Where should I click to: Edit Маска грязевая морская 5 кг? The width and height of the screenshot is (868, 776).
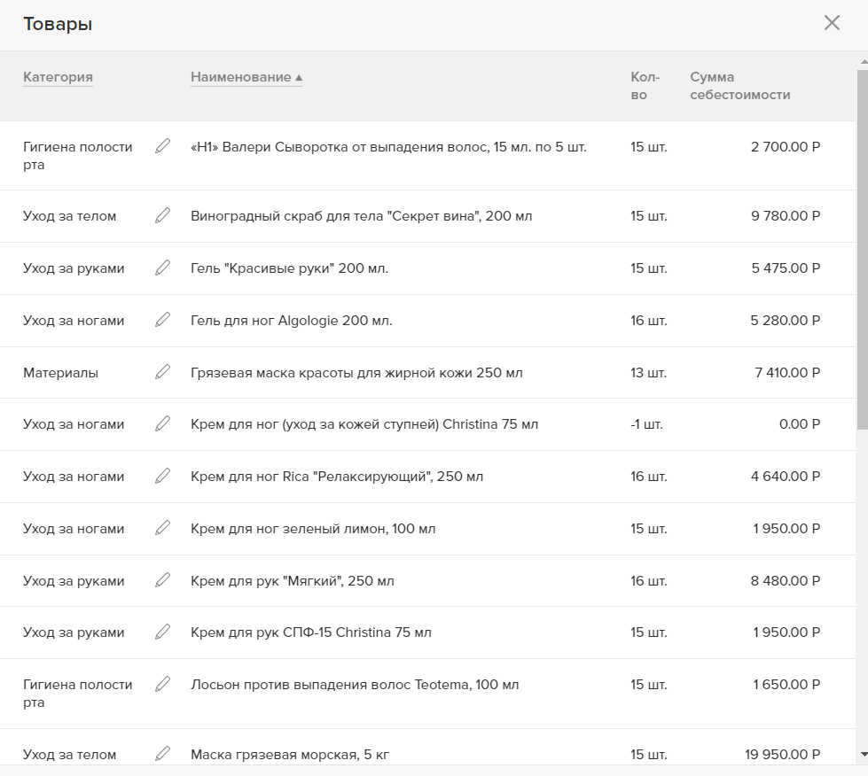click(163, 753)
